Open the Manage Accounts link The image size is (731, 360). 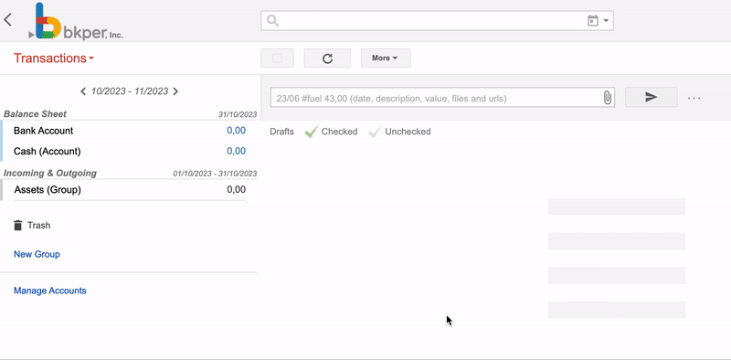[x=50, y=291]
